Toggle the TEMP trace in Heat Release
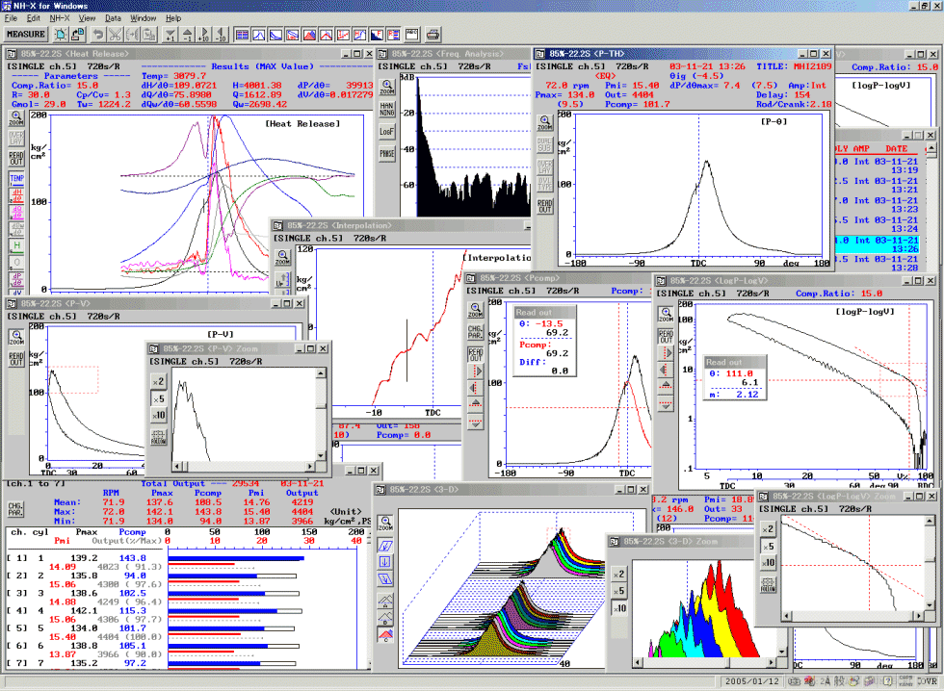This screenshot has width=944, height=691. 16,179
